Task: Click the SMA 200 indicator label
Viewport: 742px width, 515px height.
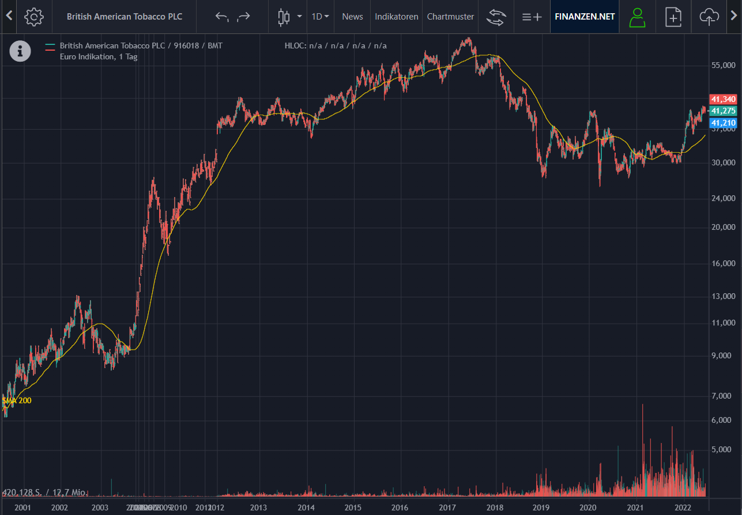Action: click(17, 400)
